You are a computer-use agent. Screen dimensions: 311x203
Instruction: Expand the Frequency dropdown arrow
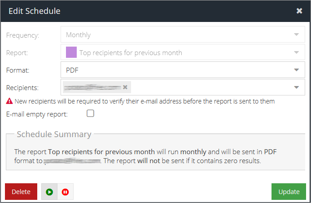pyautogui.click(x=296, y=35)
